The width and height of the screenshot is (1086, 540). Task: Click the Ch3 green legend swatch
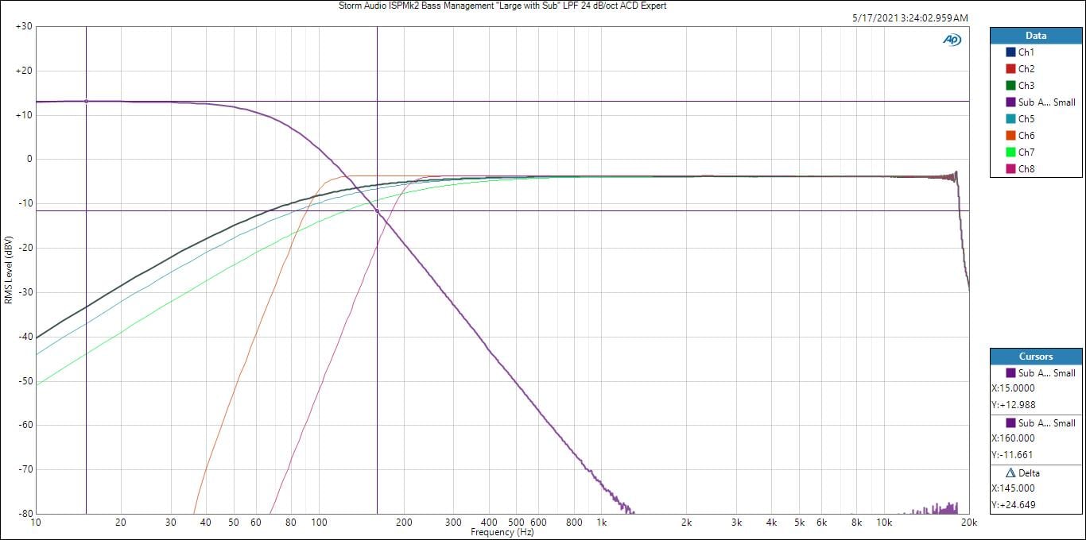(1010, 86)
